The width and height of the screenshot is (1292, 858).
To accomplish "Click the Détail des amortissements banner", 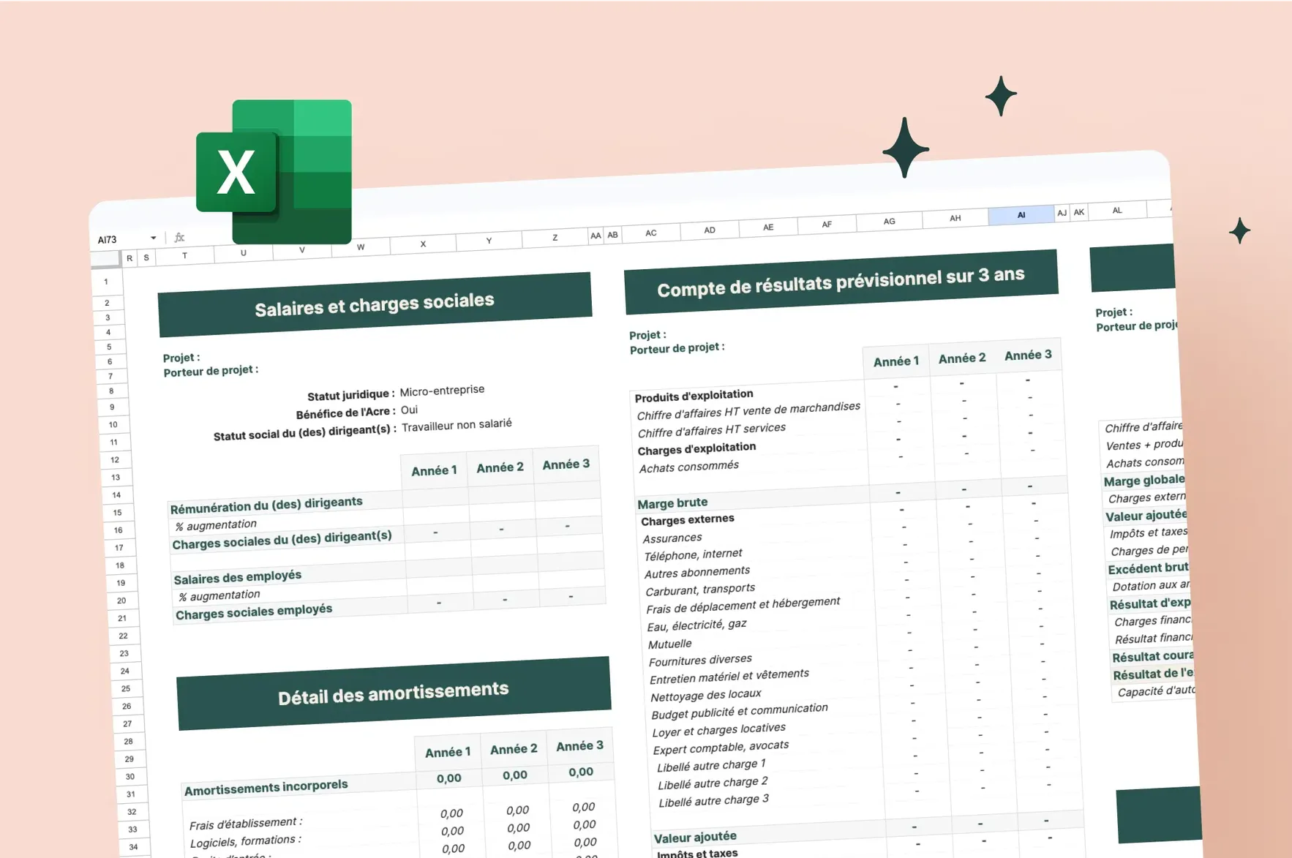I will point(393,693).
